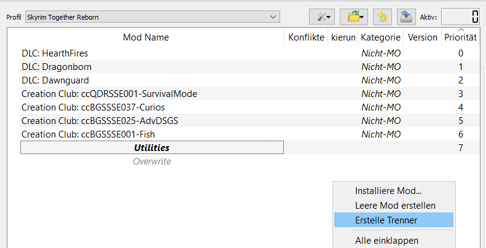Choose Leere Mod erstellen menu entry
The image size is (486, 248).
(x=394, y=205)
